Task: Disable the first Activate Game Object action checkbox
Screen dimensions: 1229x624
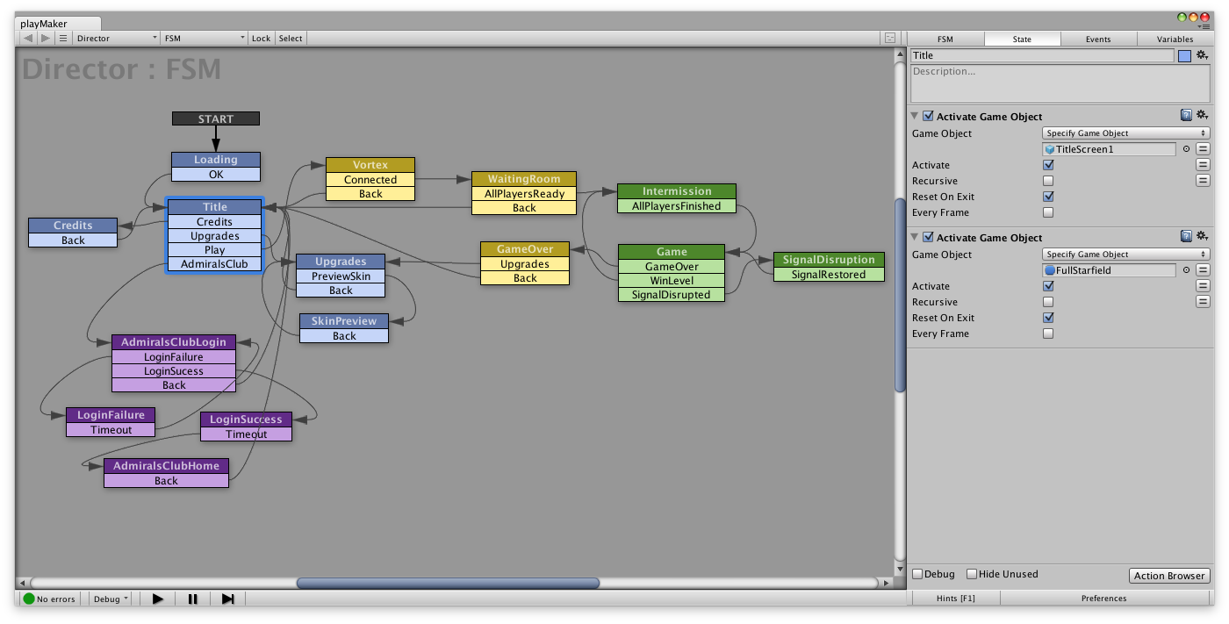Action: [x=928, y=116]
